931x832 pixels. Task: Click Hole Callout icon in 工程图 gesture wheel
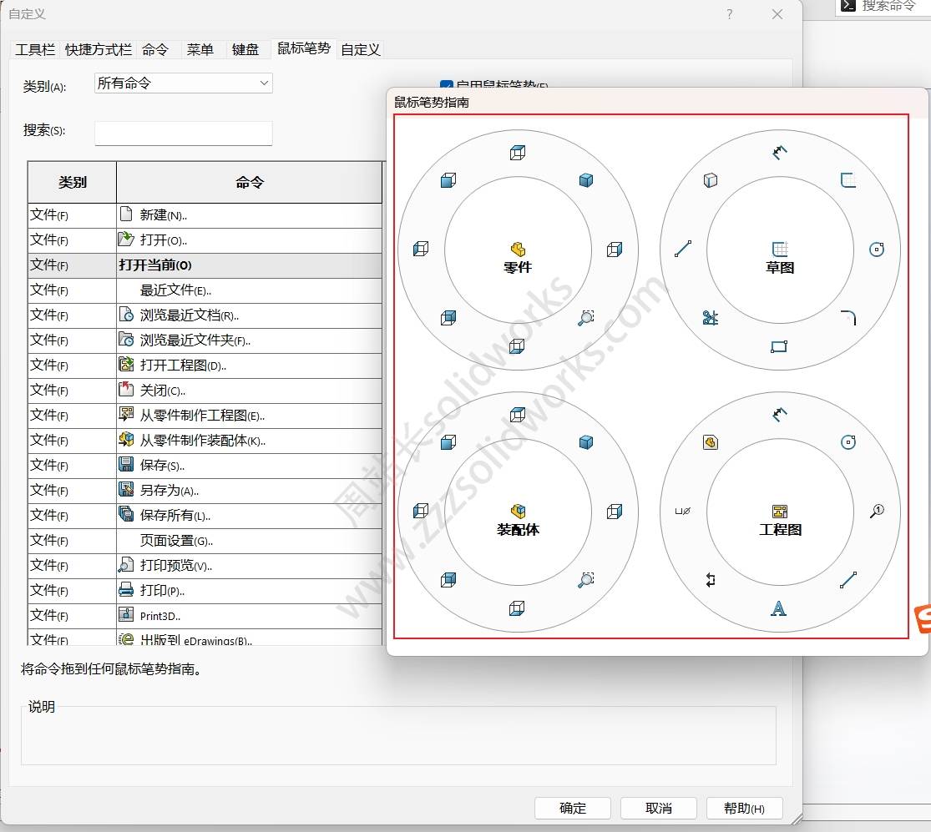click(x=683, y=511)
